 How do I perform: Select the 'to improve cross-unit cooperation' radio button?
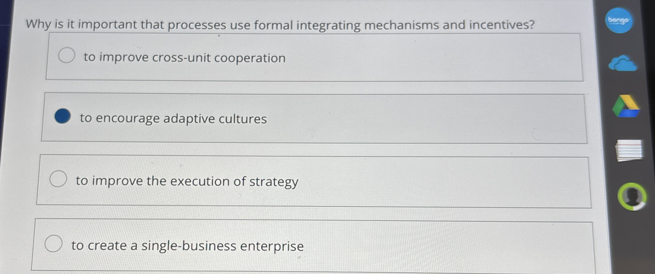click(67, 55)
